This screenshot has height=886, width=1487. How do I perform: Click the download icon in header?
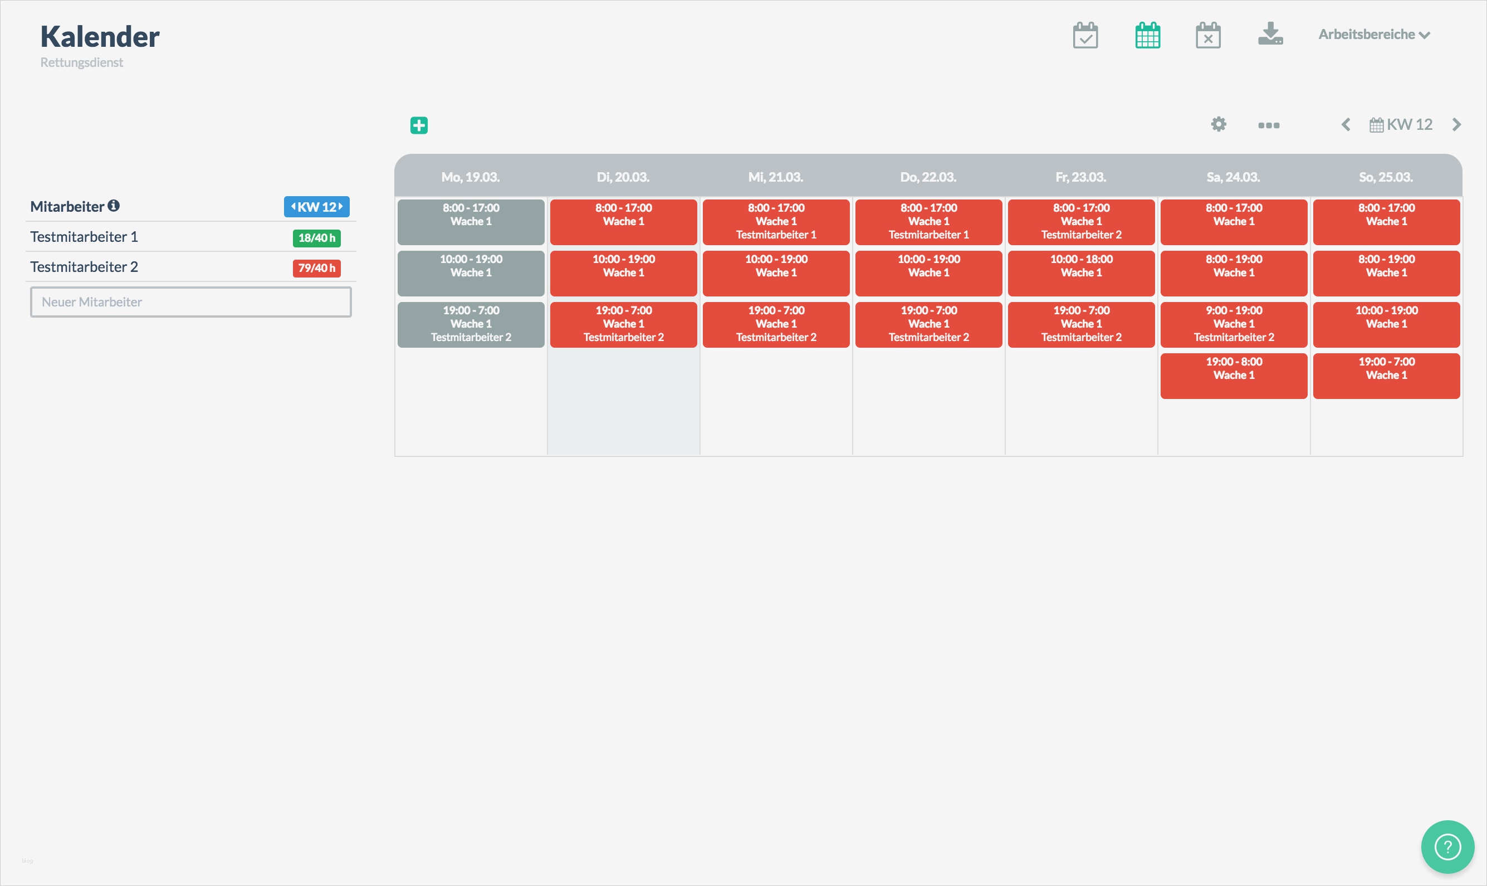point(1270,35)
